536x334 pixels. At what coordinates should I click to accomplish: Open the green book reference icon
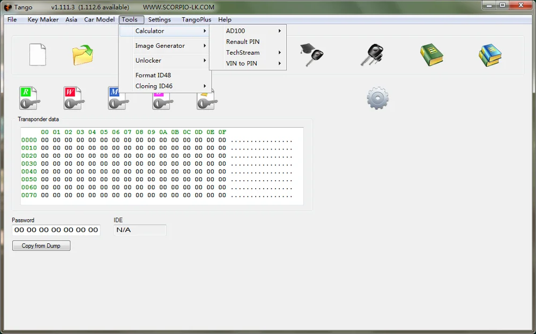click(432, 55)
